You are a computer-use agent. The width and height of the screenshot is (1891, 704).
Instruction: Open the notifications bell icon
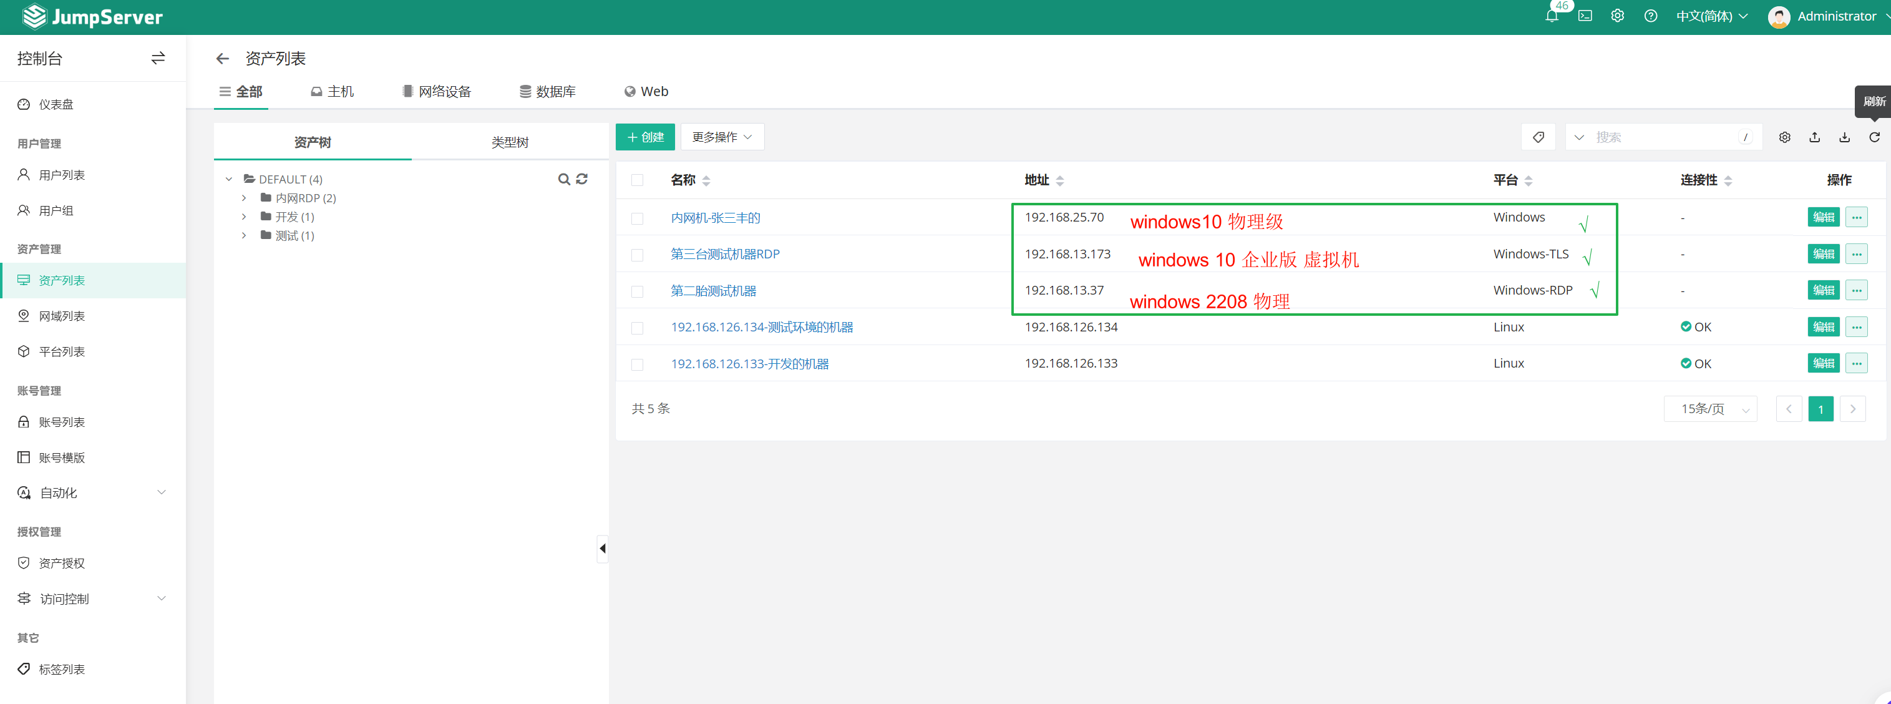1551,16
